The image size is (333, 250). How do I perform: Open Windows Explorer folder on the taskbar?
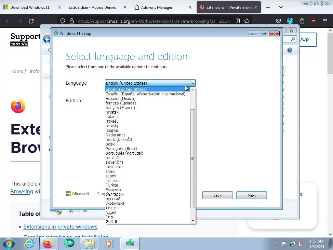point(89,243)
